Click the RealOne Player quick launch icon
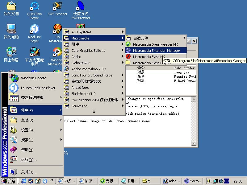The image size is (247, 185). (45, 181)
